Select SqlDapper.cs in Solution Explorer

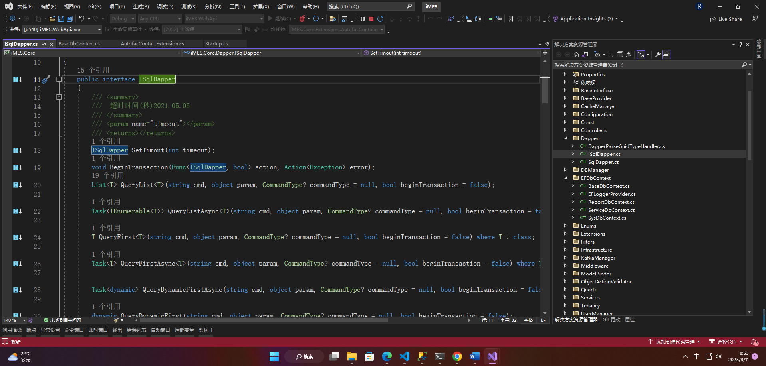pos(603,162)
